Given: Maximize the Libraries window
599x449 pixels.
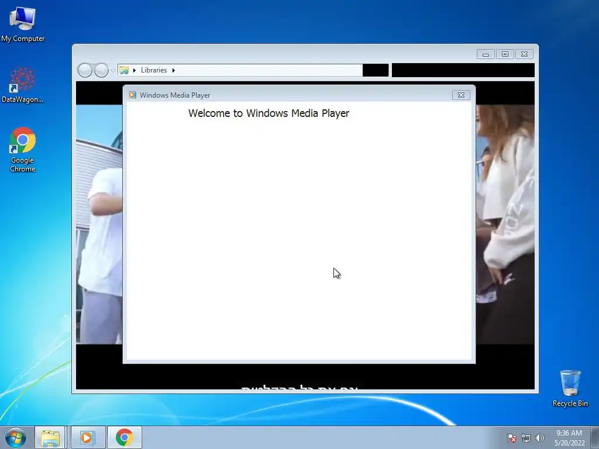Looking at the screenshot, I should [x=505, y=54].
